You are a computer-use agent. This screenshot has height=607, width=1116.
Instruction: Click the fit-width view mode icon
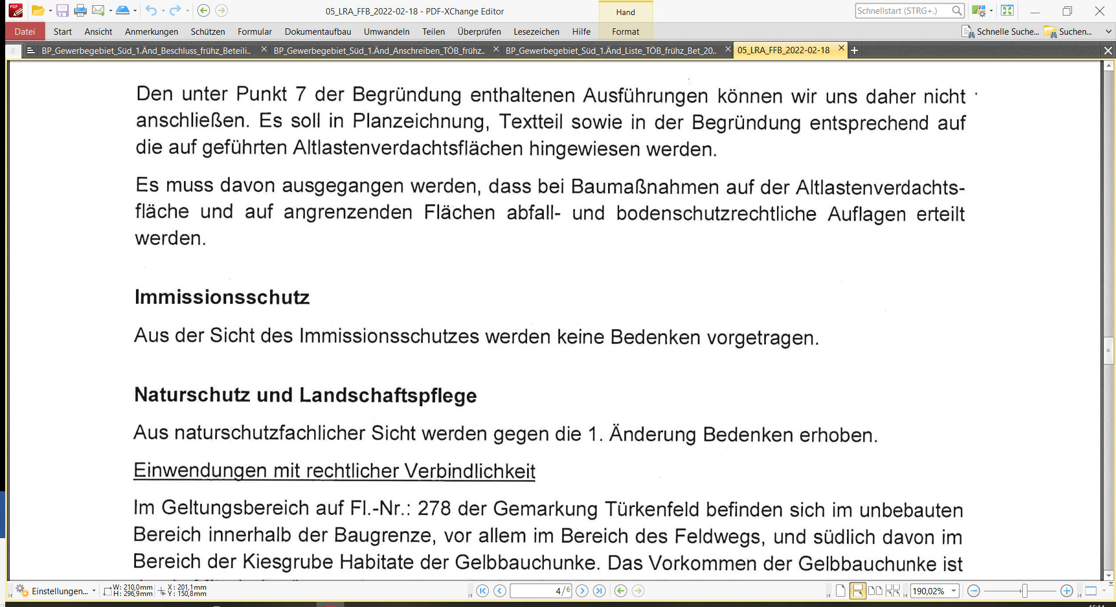click(x=1091, y=591)
